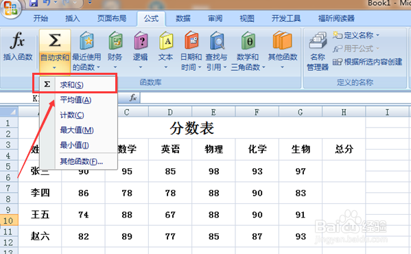Image resolution: width=411 pixels, height=254 pixels.
Task: Select column H header
Action: pos(344,112)
